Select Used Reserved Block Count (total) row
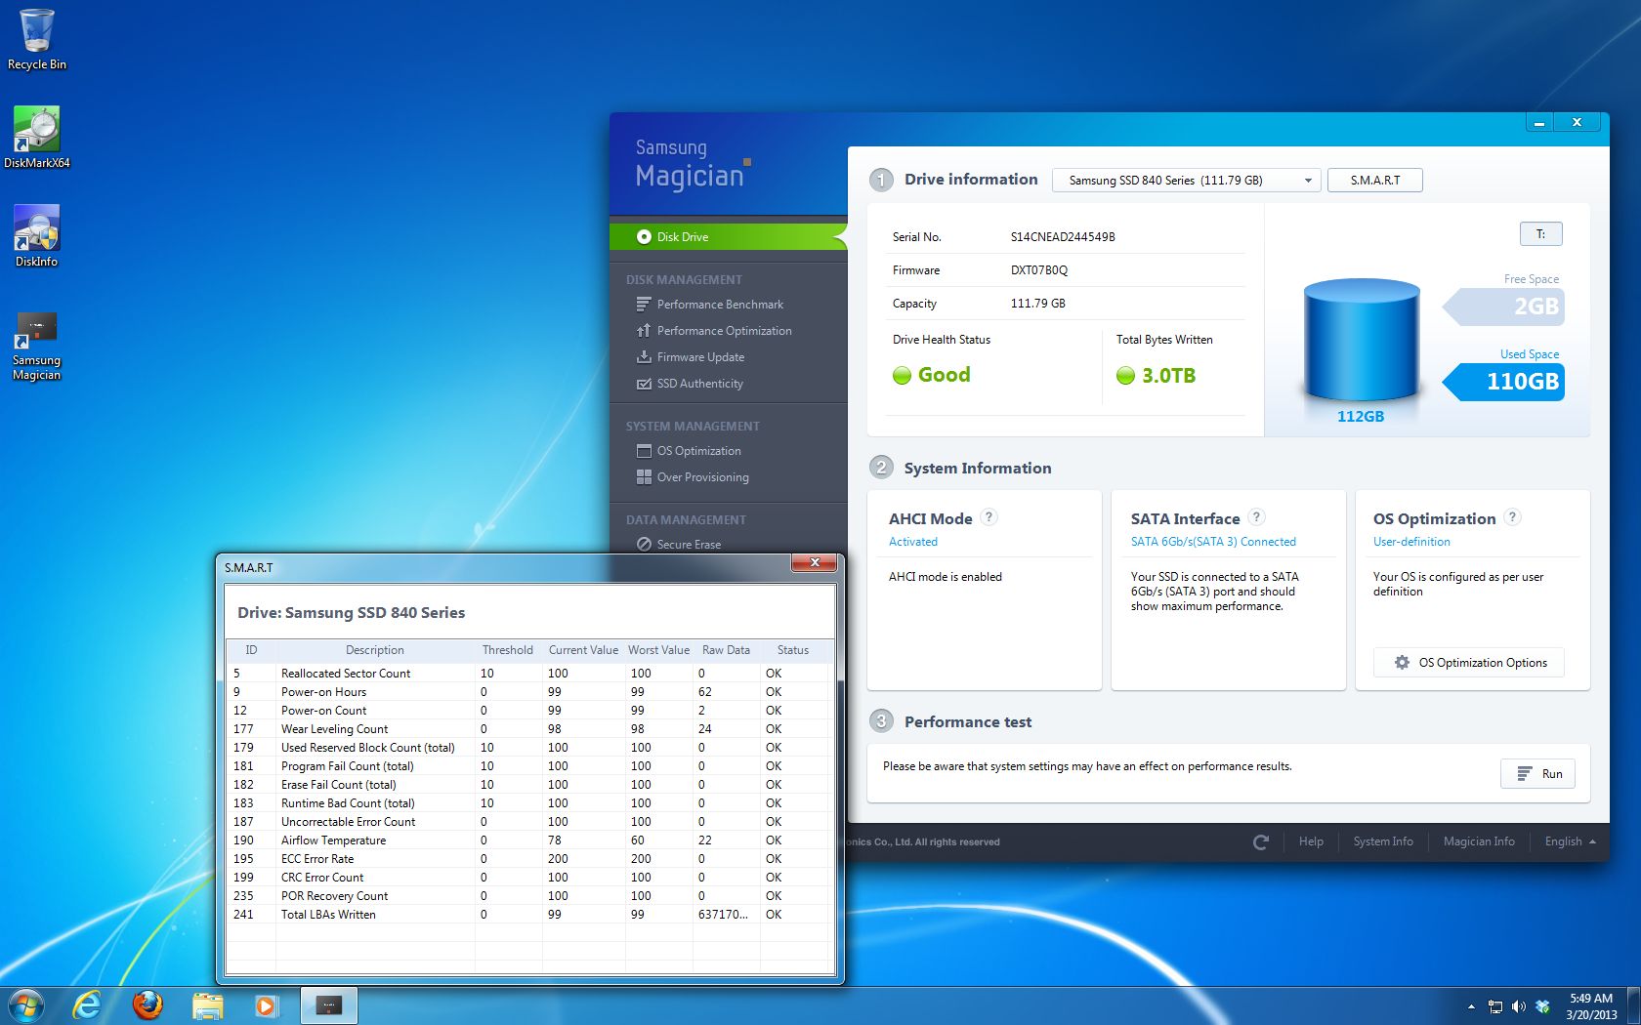This screenshot has height=1025, width=1641. (528, 748)
